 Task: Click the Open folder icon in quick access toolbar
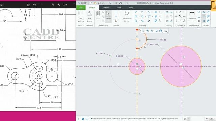[95, 3]
